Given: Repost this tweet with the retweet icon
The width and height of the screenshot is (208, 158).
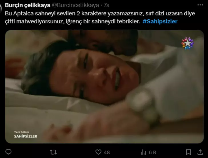Looking at the screenshot, I should [x=53, y=152].
